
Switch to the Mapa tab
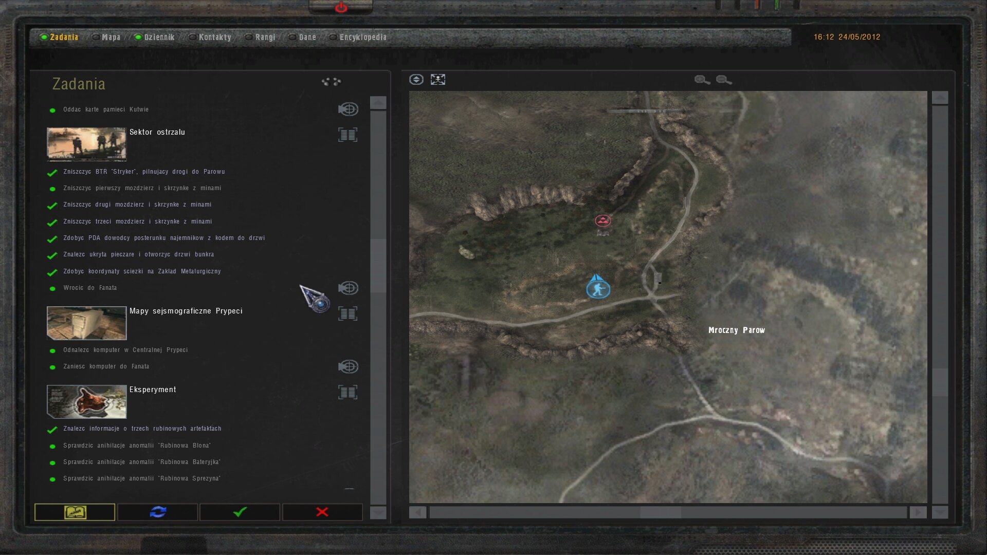point(111,37)
